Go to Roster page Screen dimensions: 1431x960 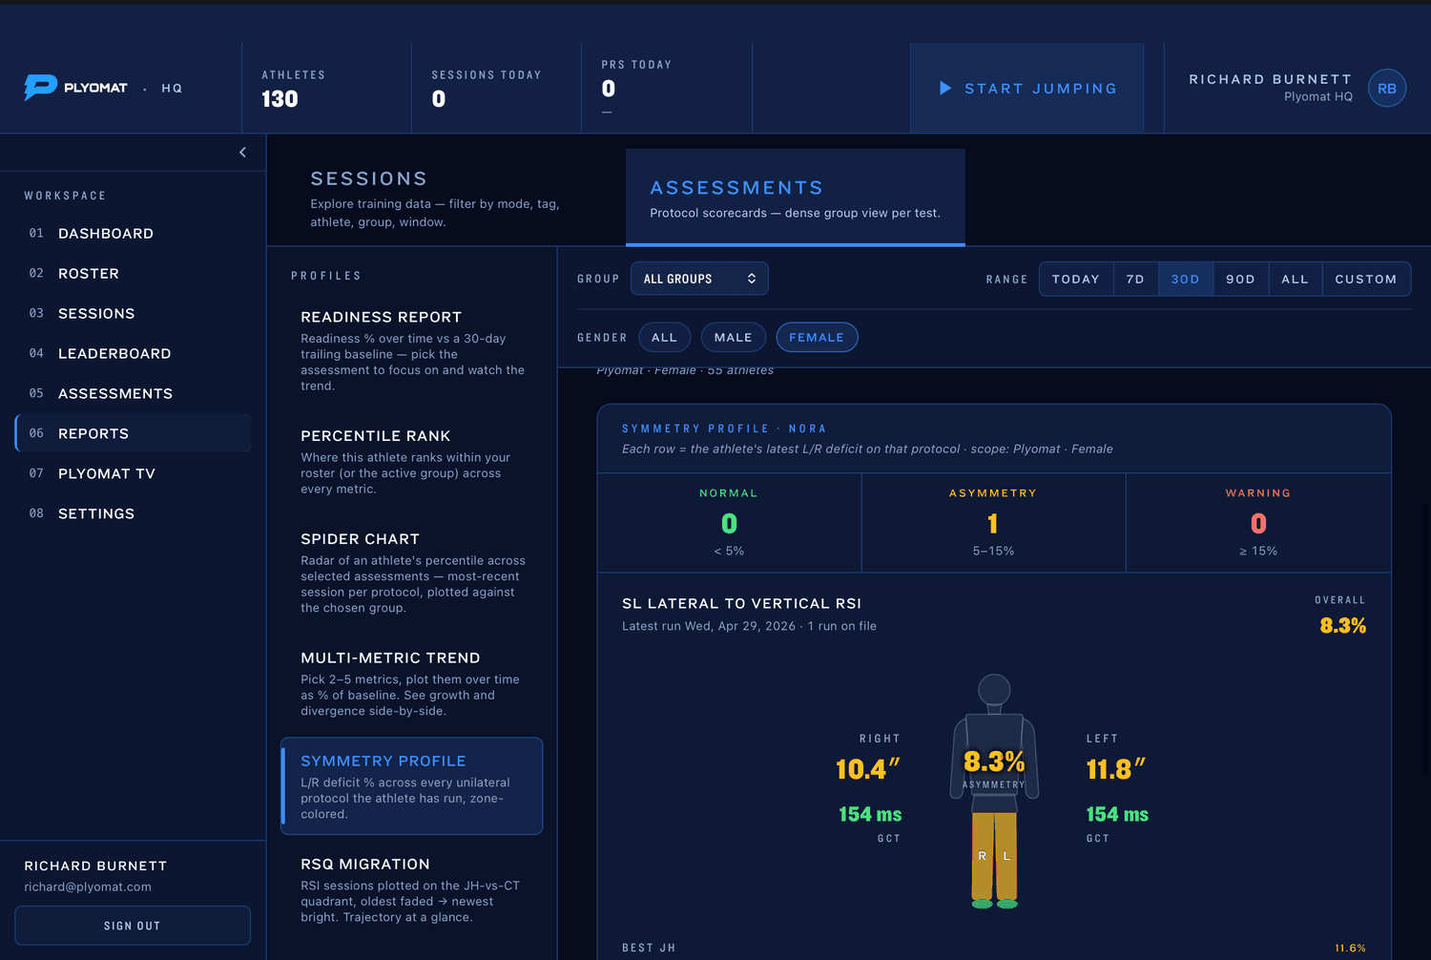point(133,274)
